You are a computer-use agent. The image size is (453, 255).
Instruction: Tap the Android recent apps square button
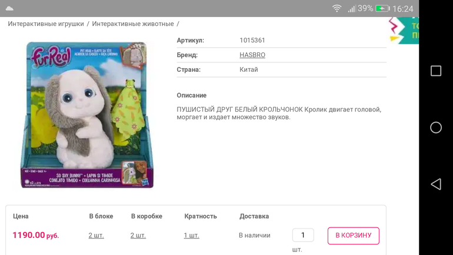tap(436, 71)
